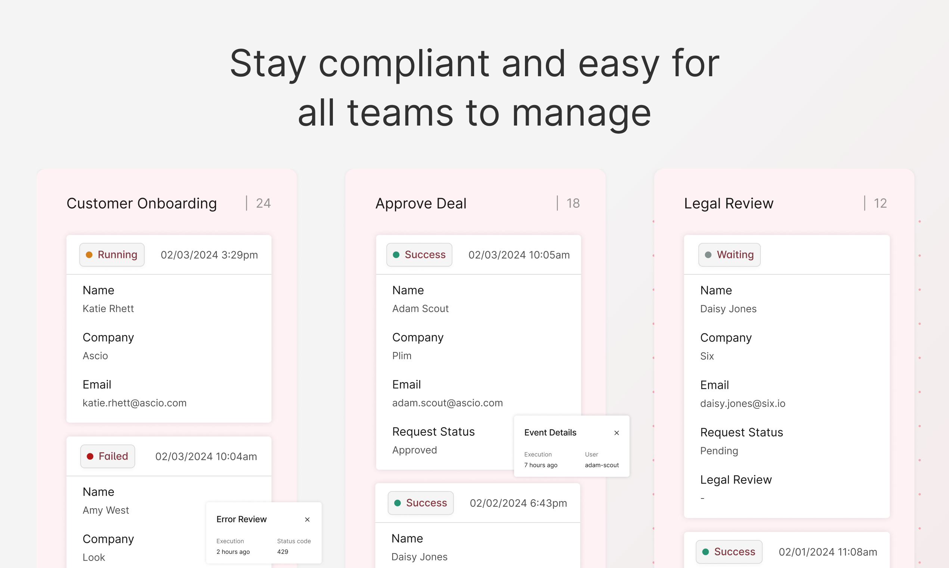Click the daisy.jones@six.io email

[x=742, y=404]
